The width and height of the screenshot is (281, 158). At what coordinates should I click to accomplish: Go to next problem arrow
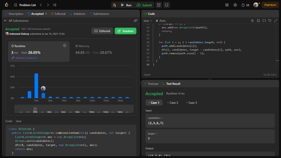[x=48, y=5]
